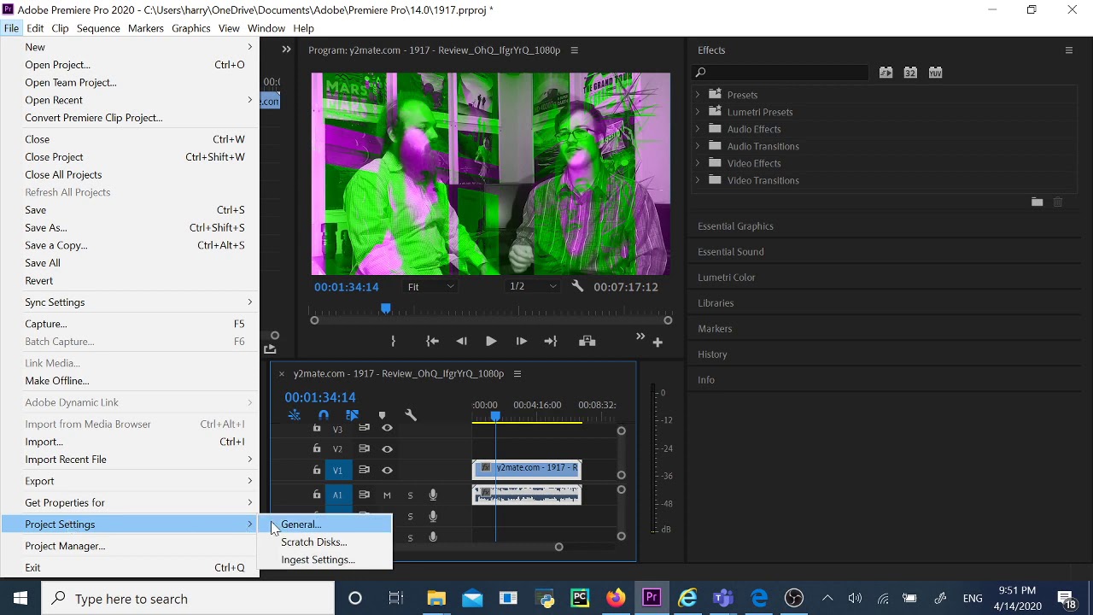The height and width of the screenshot is (615, 1093).
Task: Expand the Presets folder
Action: click(x=698, y=95)
